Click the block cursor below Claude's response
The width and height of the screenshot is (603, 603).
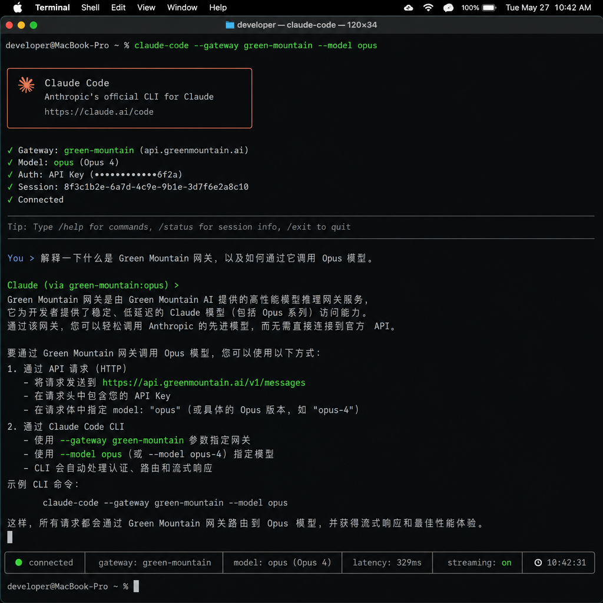10,537
